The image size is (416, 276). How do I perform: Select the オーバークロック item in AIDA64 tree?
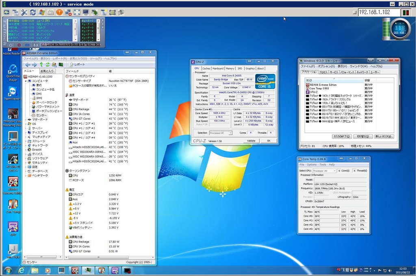tap(44, 103)
